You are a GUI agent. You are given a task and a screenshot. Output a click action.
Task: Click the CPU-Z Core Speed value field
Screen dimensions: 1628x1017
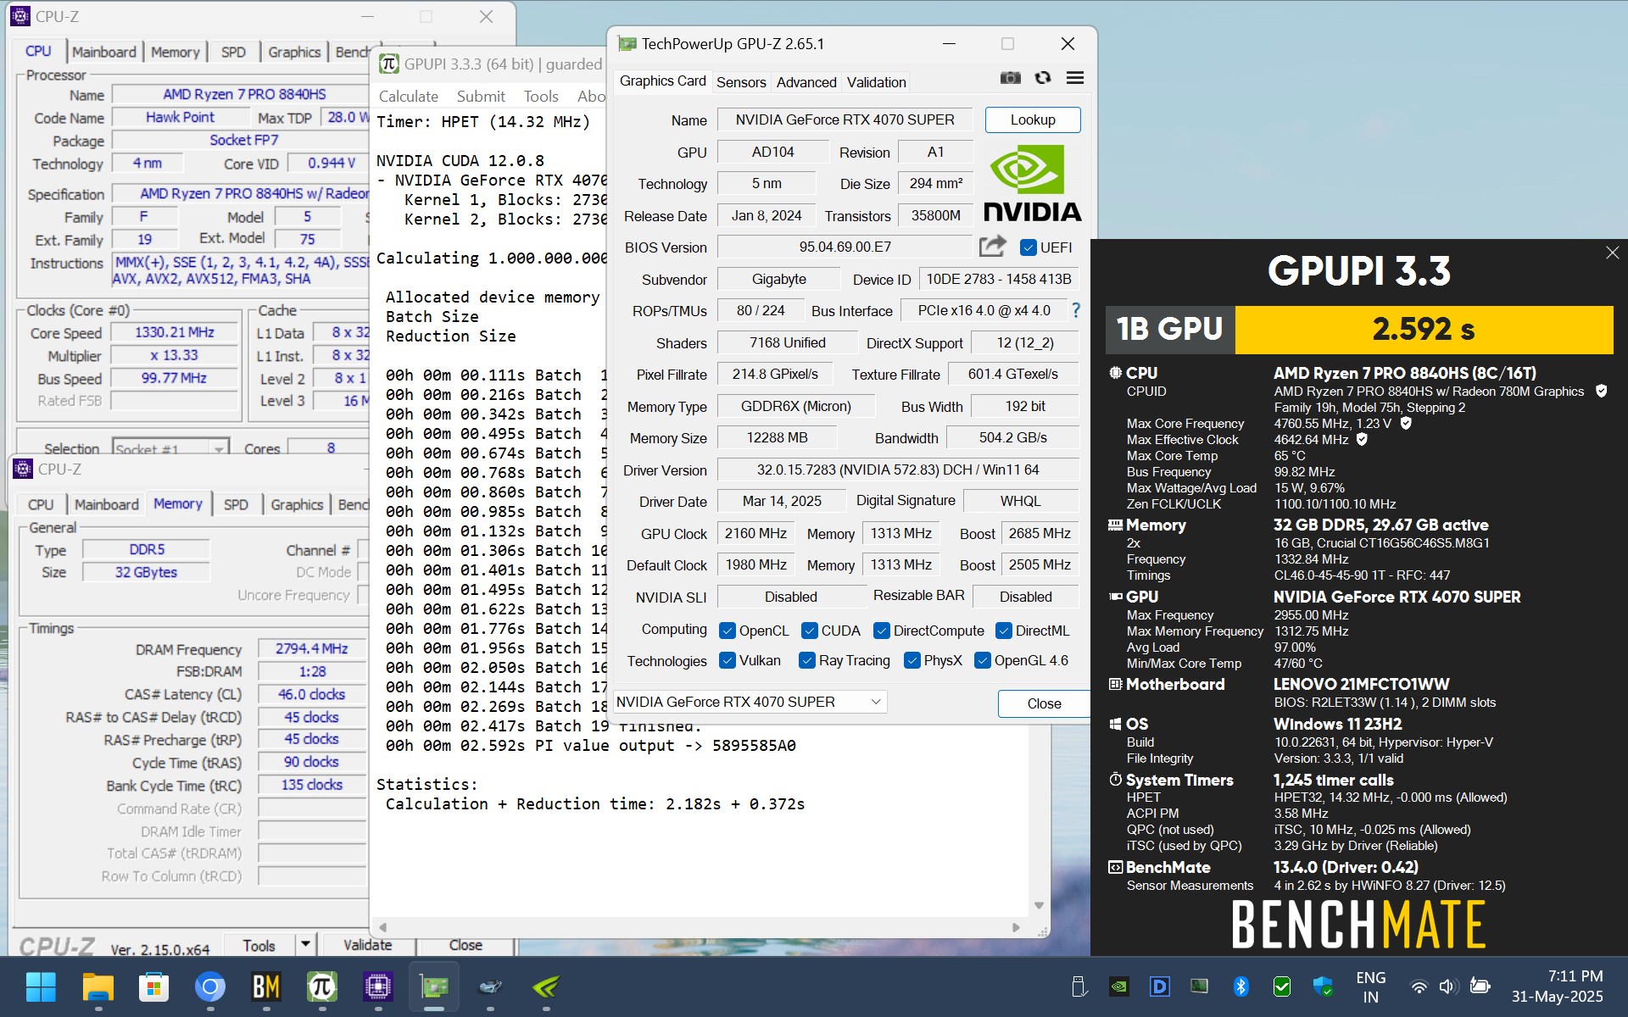click(x=174, y=332)
